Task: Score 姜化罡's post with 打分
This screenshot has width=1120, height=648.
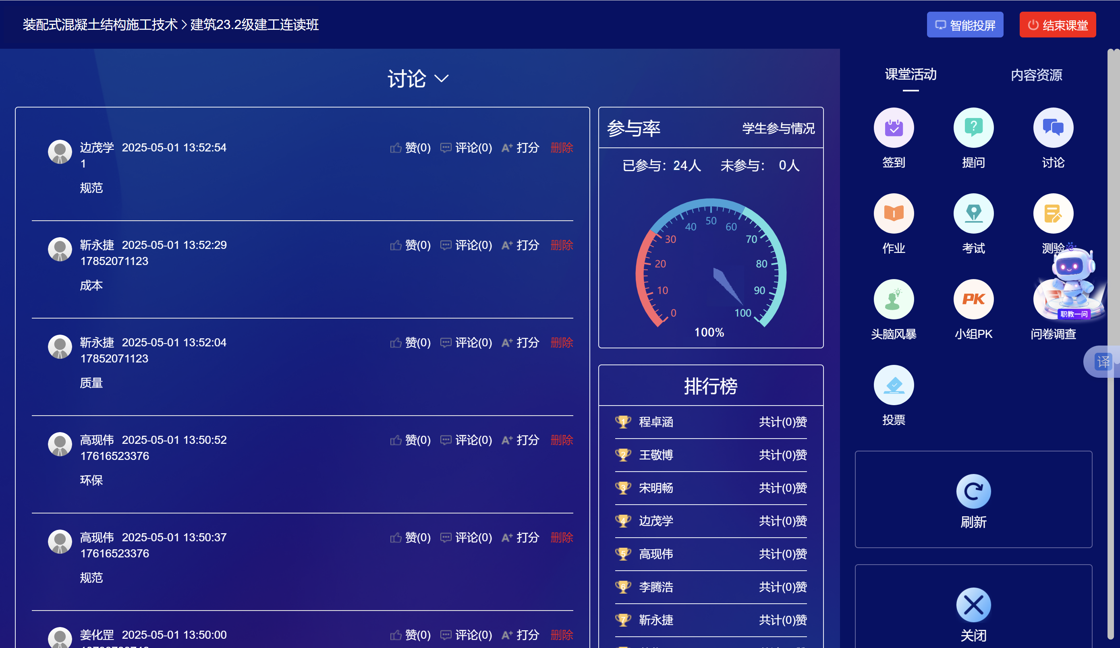Action: 520,635
